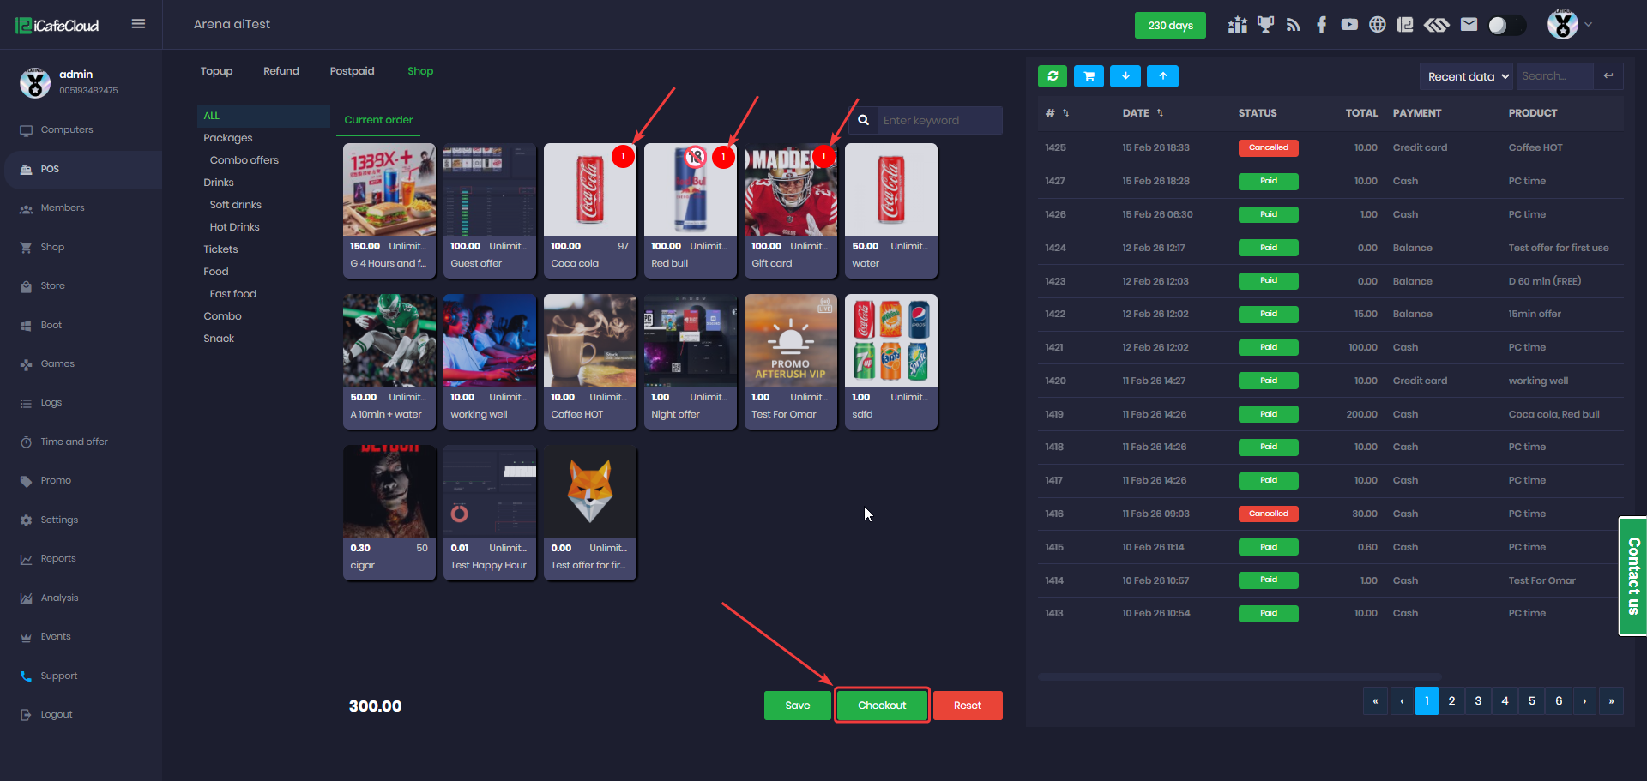Open Settings in the sidebar
The width and height of the screenshot is (1647, 781).
pos(59,520)
